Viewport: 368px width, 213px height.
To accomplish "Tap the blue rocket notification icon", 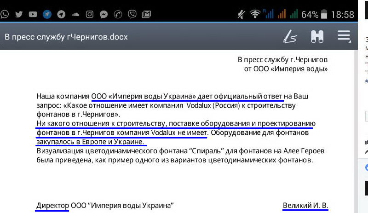I will (x=47, y=14).
